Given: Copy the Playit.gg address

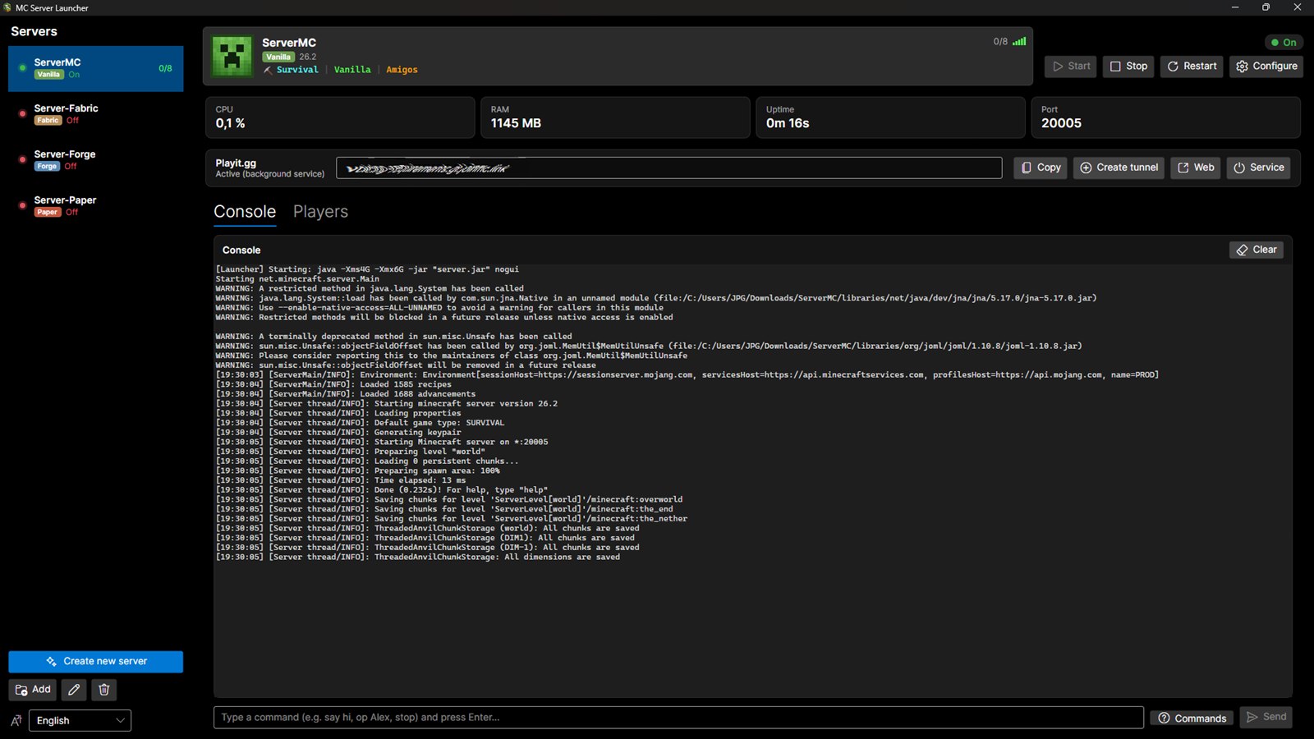Looking at the screenshot, I should point(1041,168).
